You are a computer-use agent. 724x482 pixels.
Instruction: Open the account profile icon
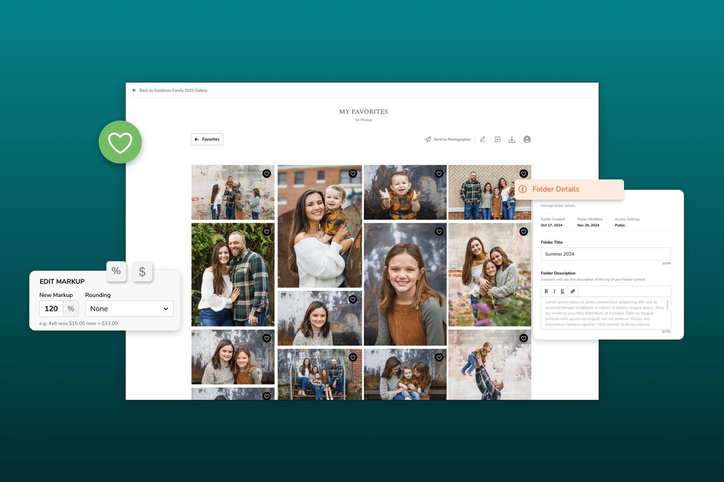click(x=527, y=139)
